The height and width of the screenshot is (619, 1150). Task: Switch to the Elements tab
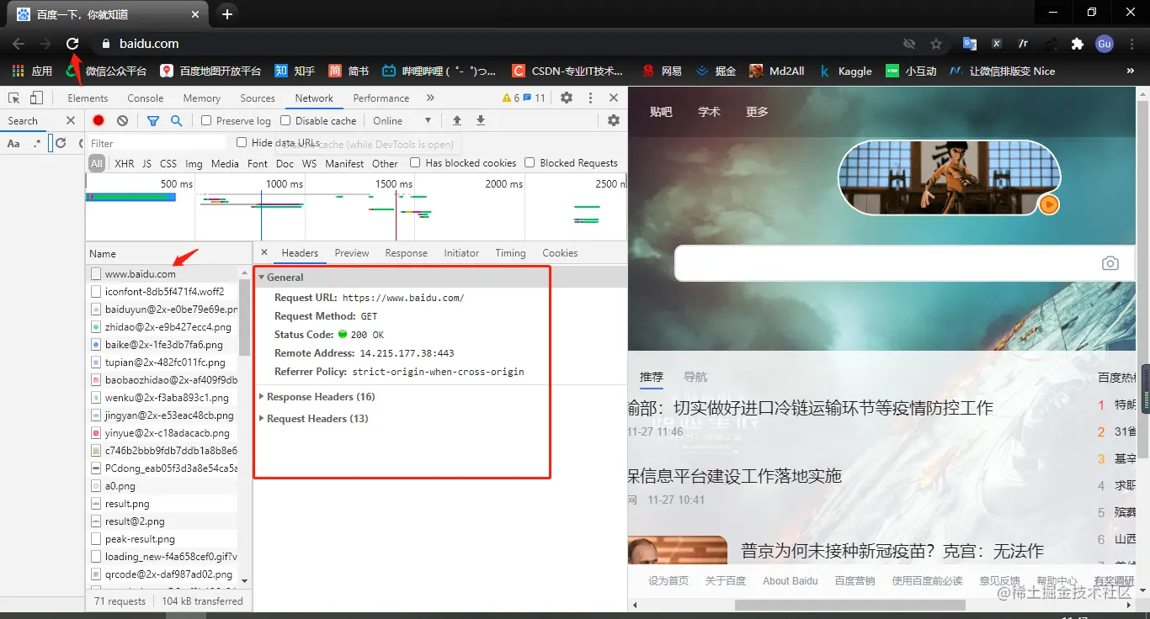click(x=88, y=98)
